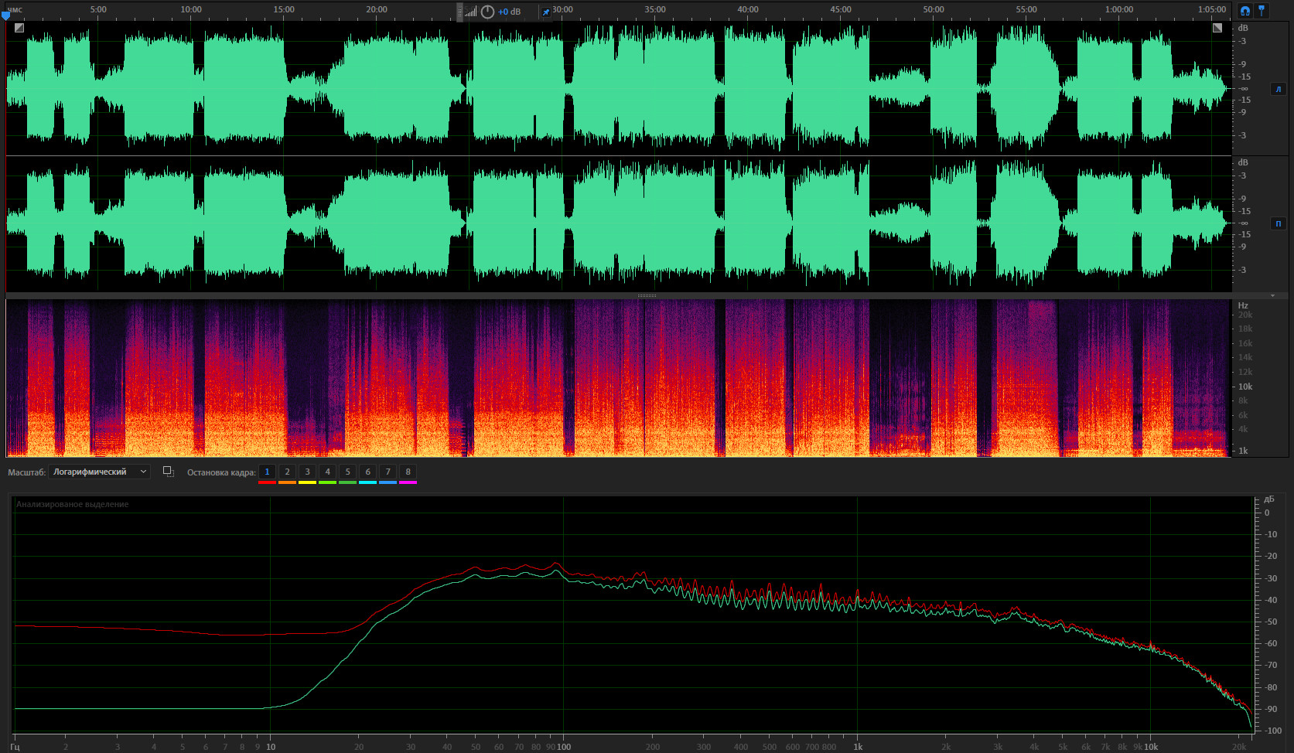Select freeze frame button 8

point(408,472)
